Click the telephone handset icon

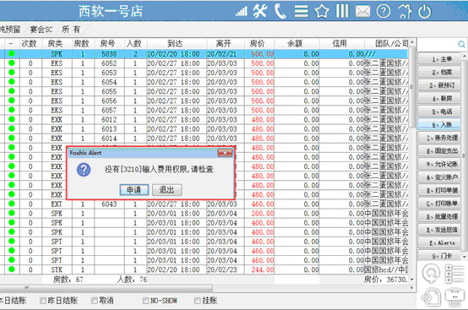(280, 11)
